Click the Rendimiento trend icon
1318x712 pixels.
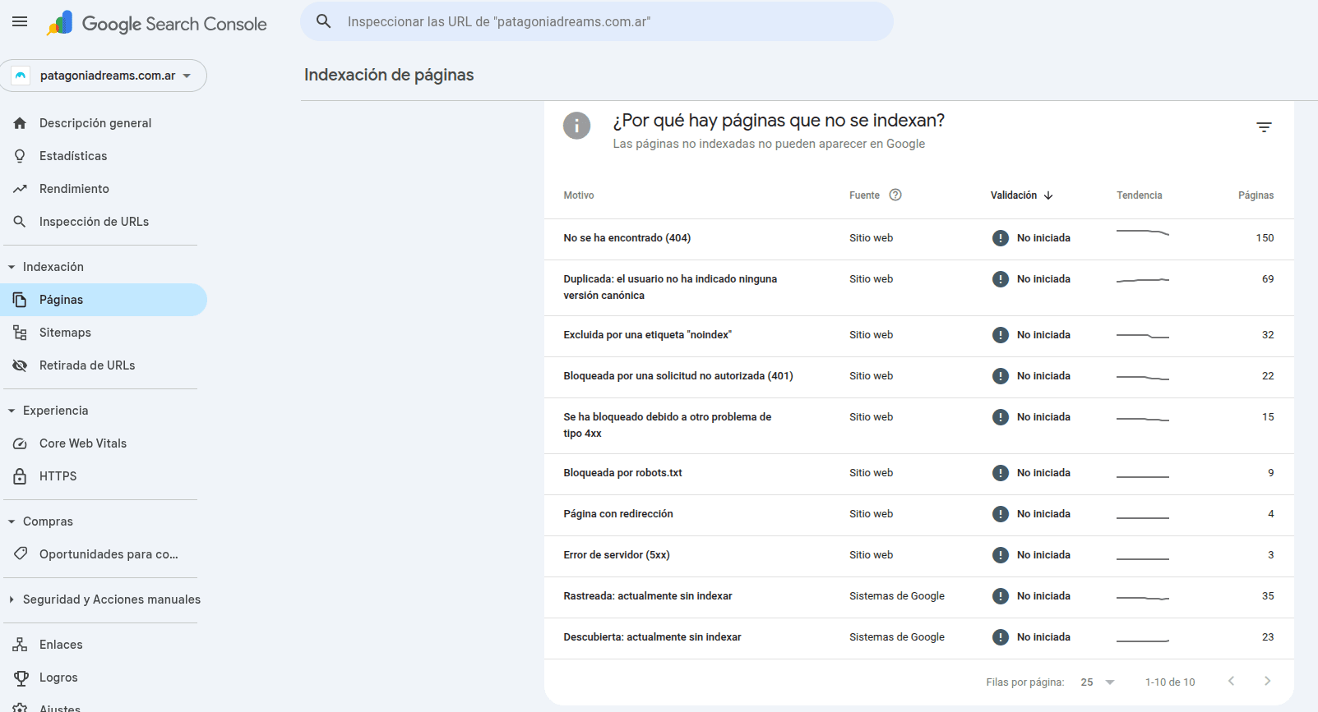pos(20,189)
